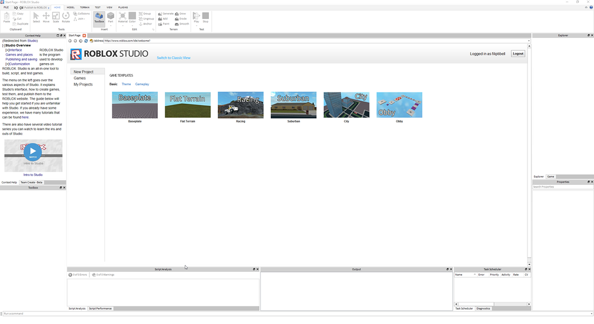
Task: Click the Material icon in Edit group
Action: coord(122,16)
